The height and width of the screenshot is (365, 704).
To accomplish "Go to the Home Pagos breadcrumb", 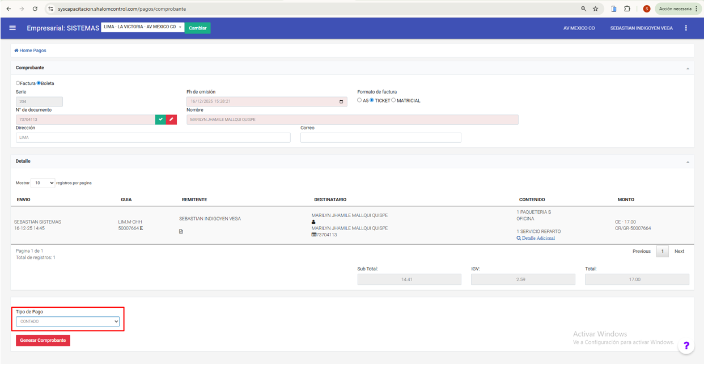I will (x=30, y=50).
